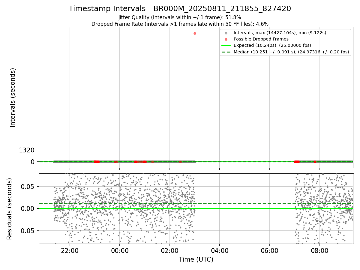
Task: Click legend entry 'Median (10.251 +/- 0.091 s)'
Action: click(x=291, y=52)
